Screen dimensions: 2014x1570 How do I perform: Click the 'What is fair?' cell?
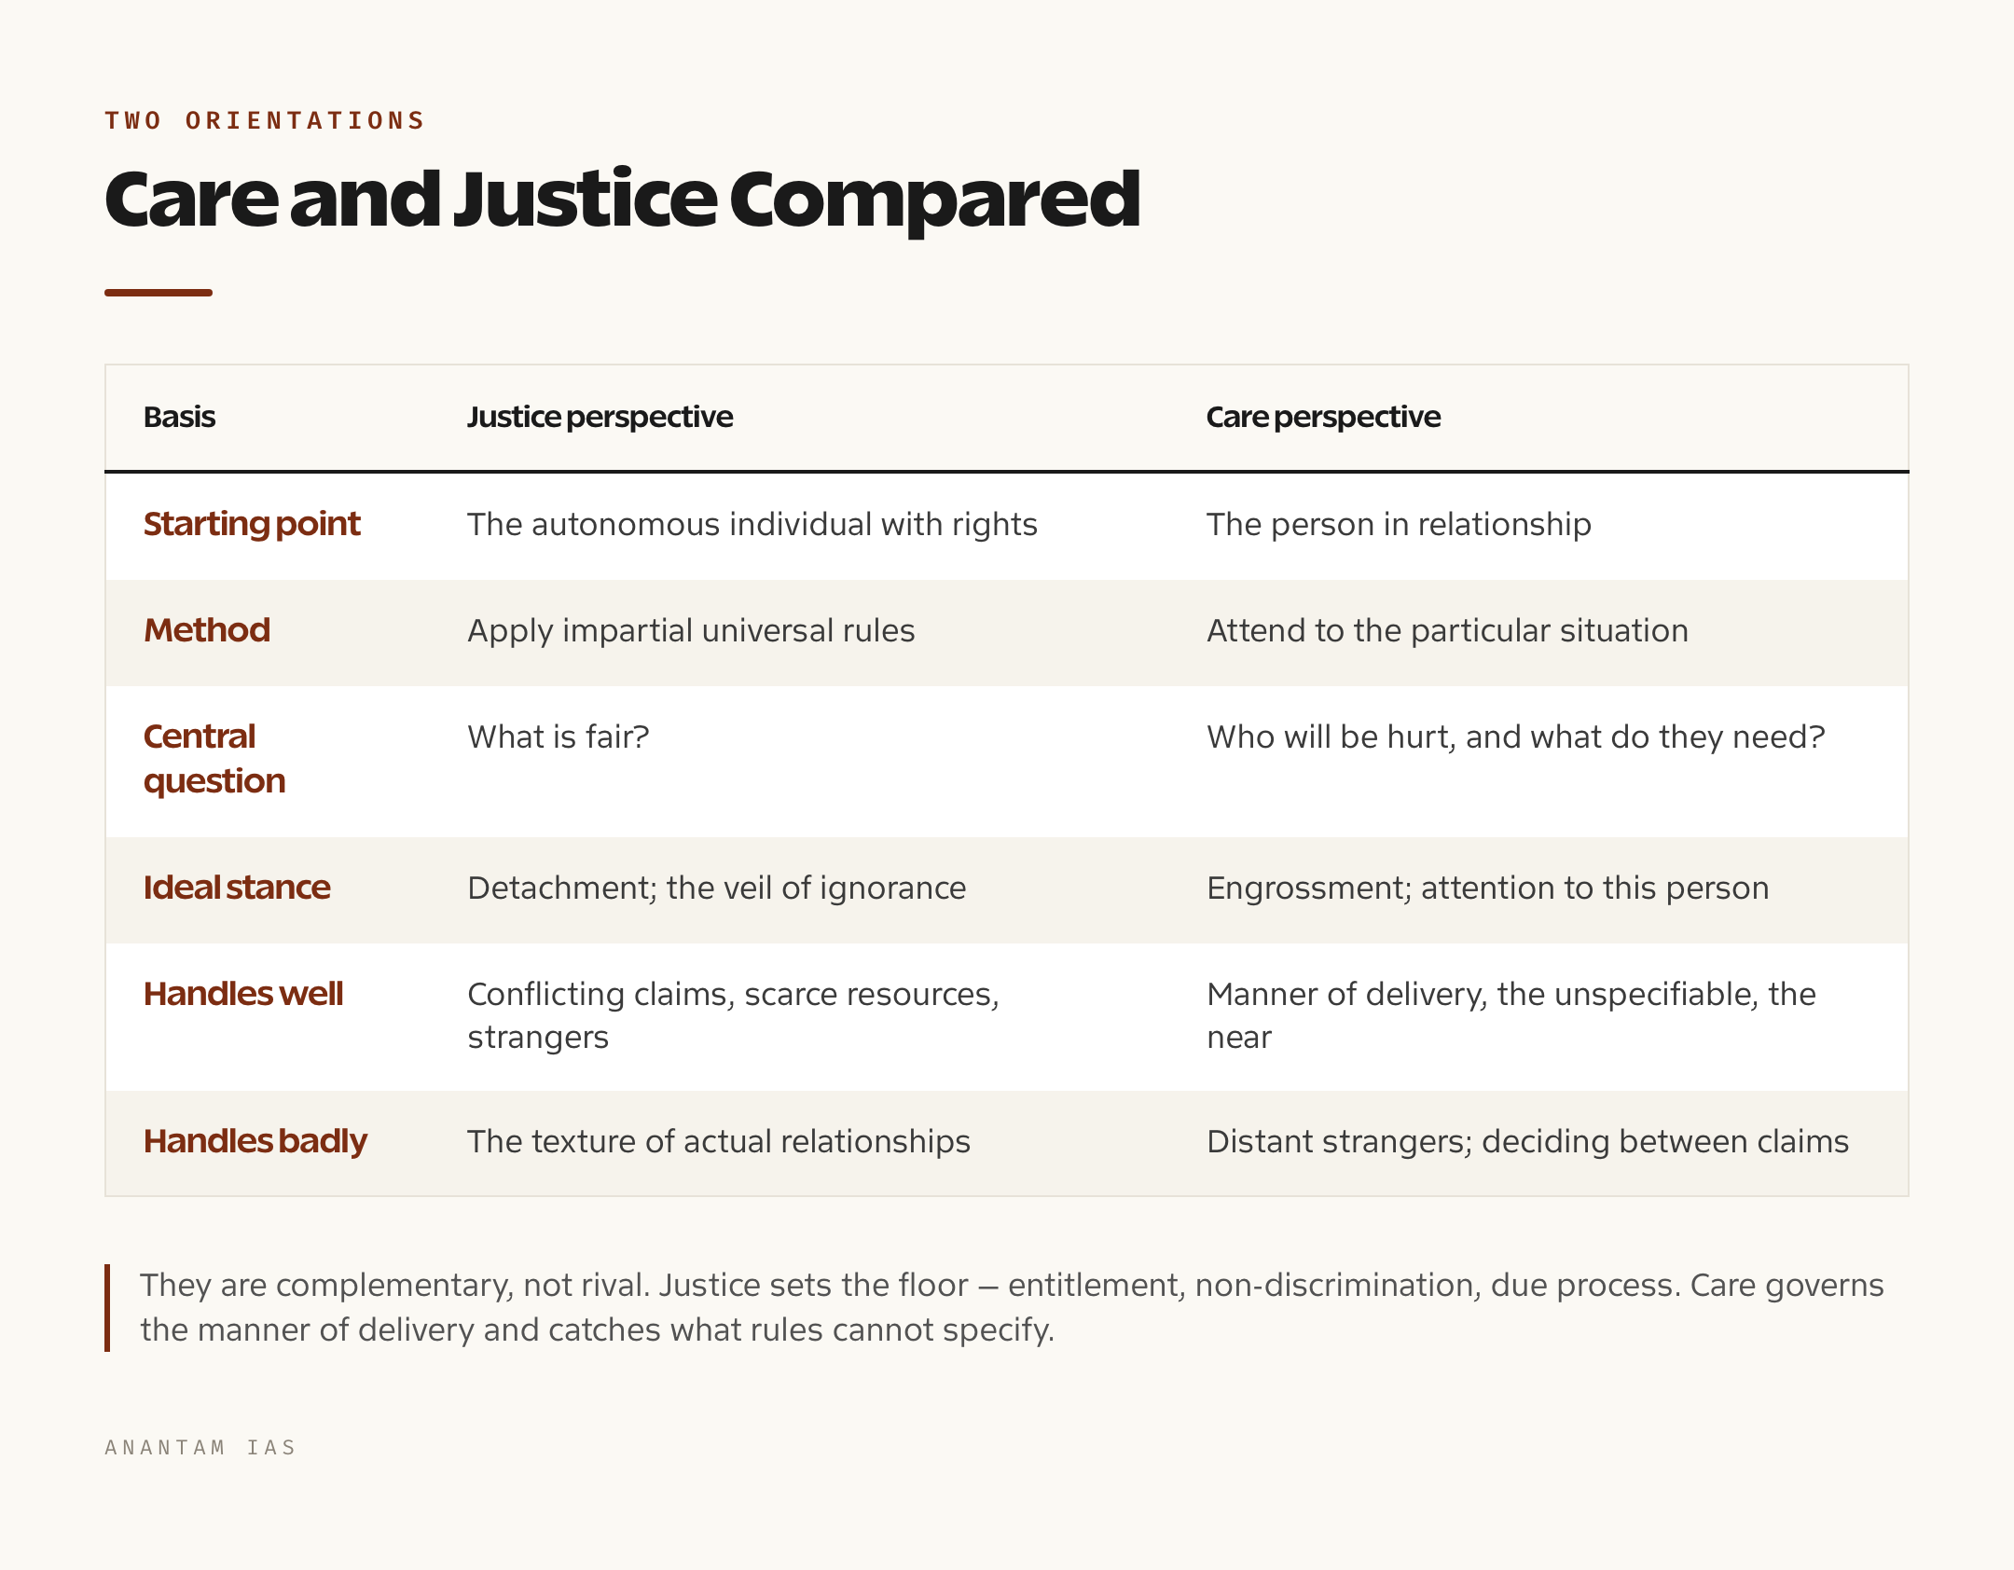pyautogui.click(x=559, y=737)
